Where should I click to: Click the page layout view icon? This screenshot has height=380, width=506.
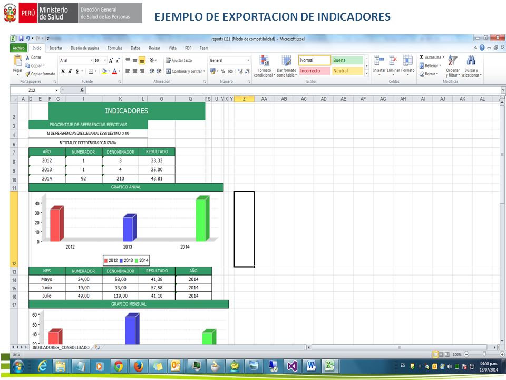point(441,355)
